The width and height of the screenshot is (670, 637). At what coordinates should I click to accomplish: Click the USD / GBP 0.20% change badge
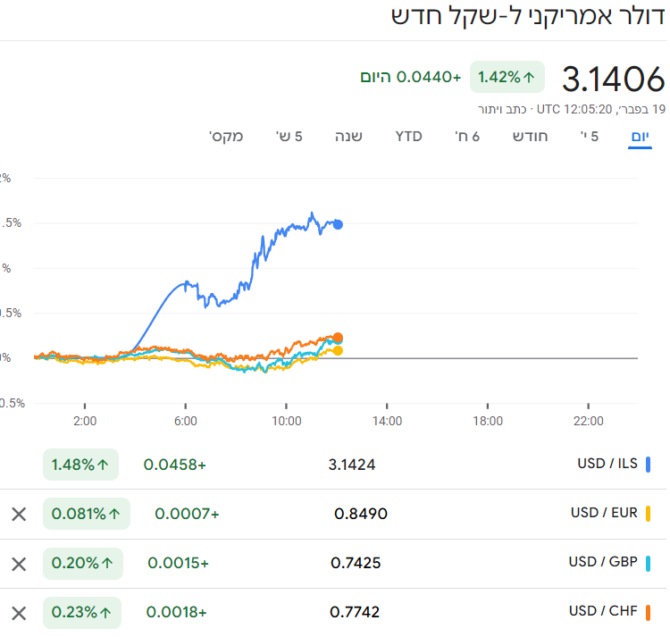point(82,564)
